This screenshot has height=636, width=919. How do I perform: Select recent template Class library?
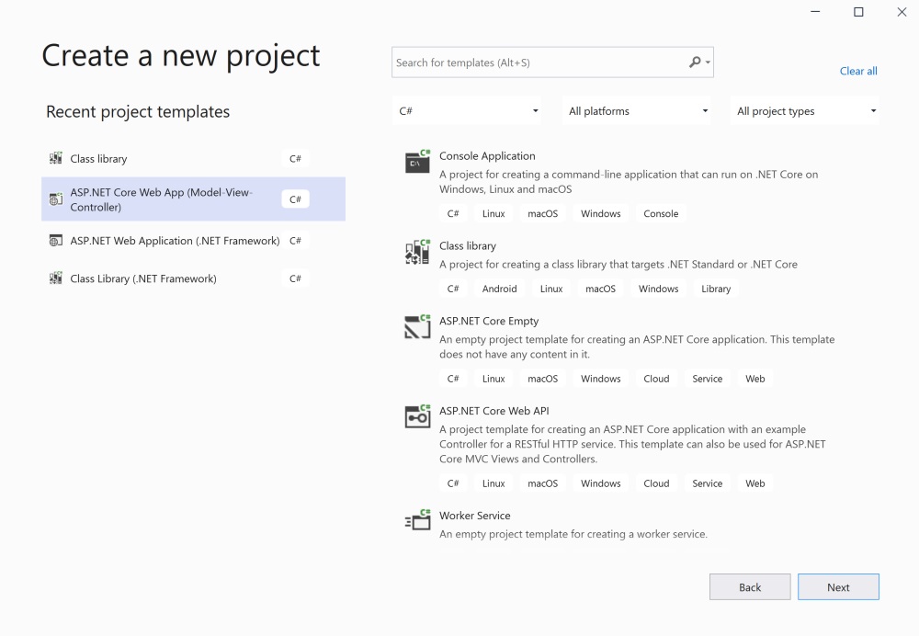pyautogui.click(x=193, y=158)
